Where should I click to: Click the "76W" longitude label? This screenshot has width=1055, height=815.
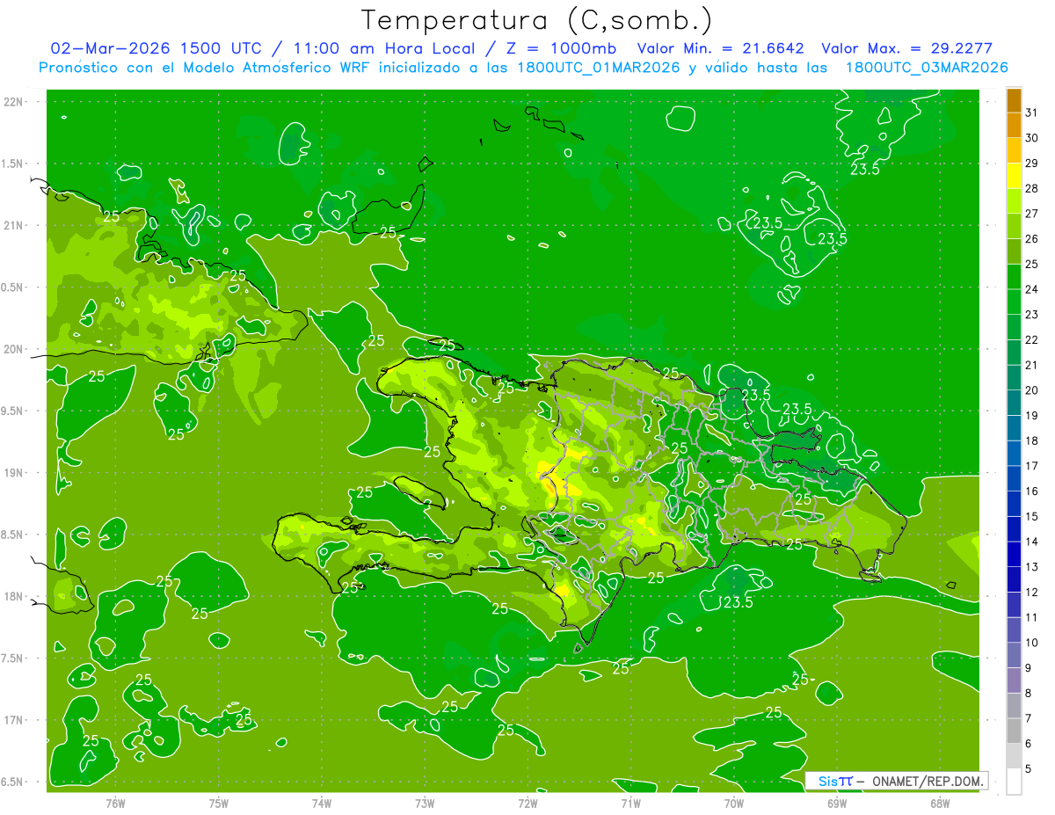point(115,804)
